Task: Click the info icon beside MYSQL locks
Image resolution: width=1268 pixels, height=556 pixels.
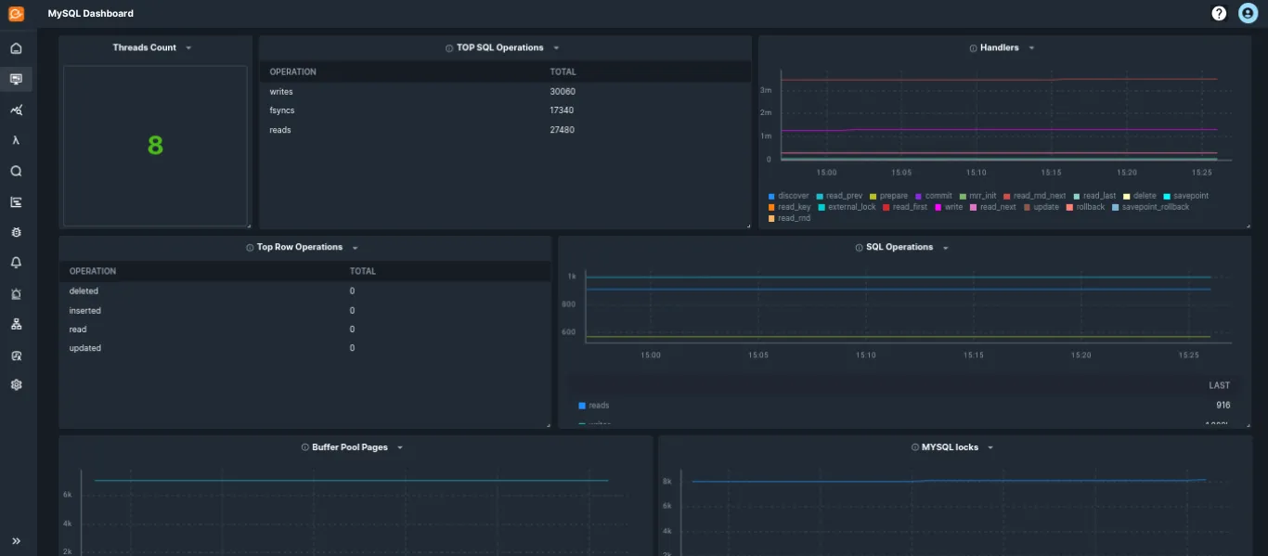Action: tap(914, 447)
